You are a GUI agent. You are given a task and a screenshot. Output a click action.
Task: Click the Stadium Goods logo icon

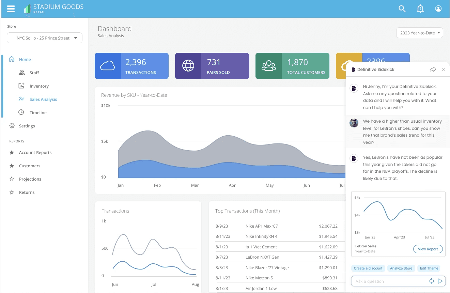[27, 9]
